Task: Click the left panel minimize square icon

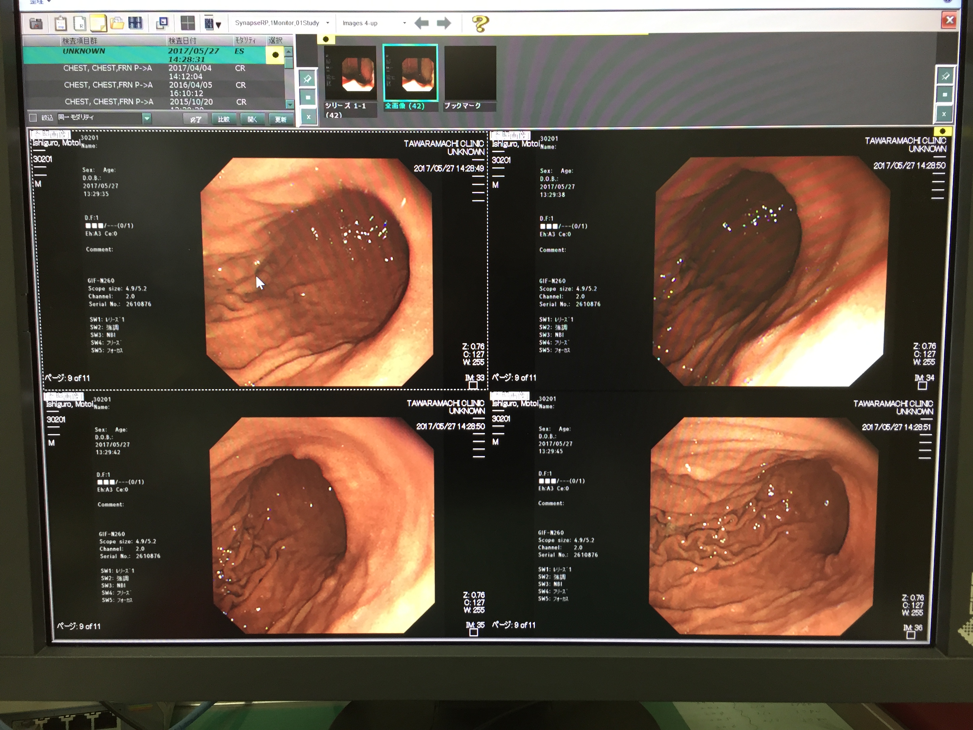Action: click(x=308, y=97)
